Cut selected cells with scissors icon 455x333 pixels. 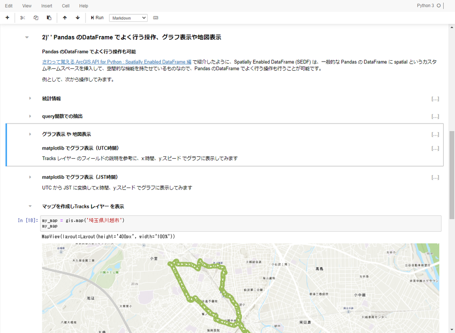tap(23, 18)
